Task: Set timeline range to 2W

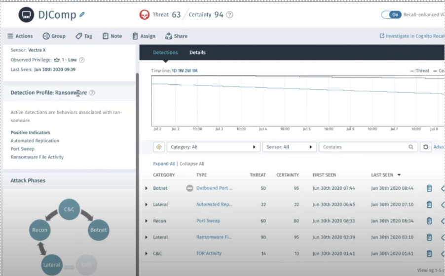Action: [x=187, y=70]
